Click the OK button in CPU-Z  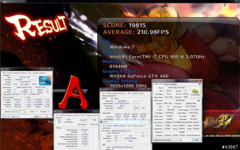click(47, 117)
